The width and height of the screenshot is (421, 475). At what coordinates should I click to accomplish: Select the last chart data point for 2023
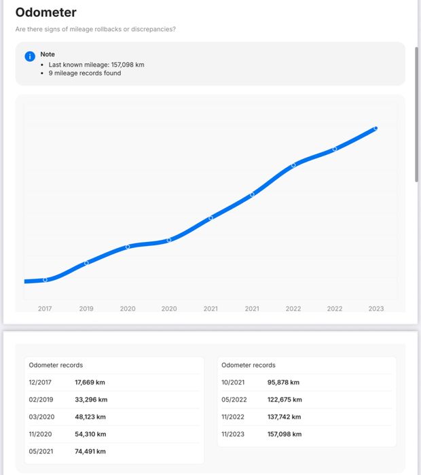click(x=376, y=128)
